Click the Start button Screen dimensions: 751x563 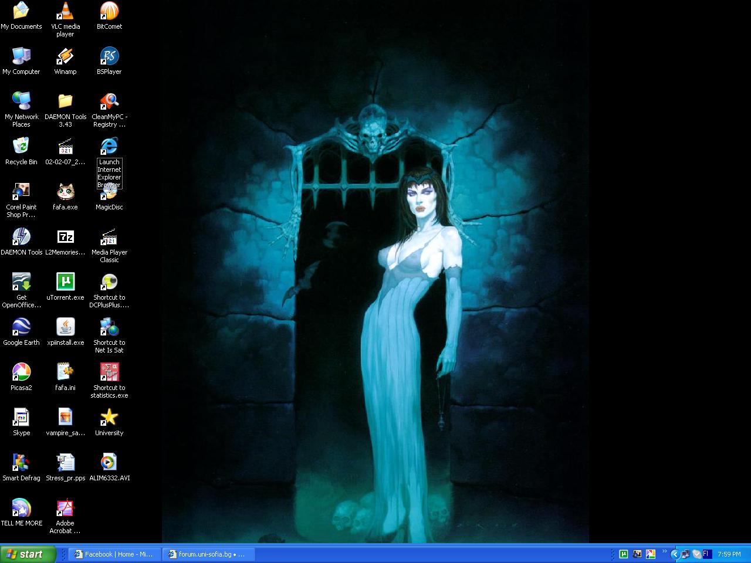[28, 554]
